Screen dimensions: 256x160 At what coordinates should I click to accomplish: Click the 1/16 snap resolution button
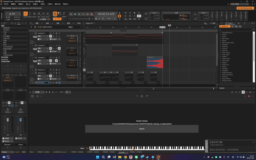point(57,19)
